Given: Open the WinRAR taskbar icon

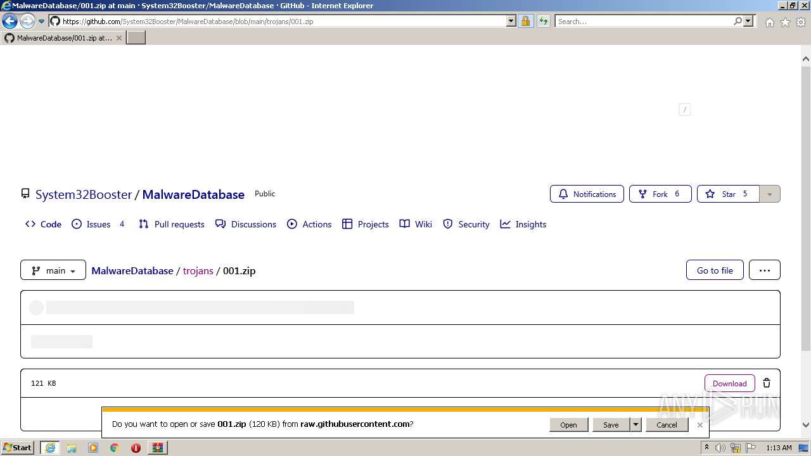Looking at the screenshot, I should (x=157, y=448).
